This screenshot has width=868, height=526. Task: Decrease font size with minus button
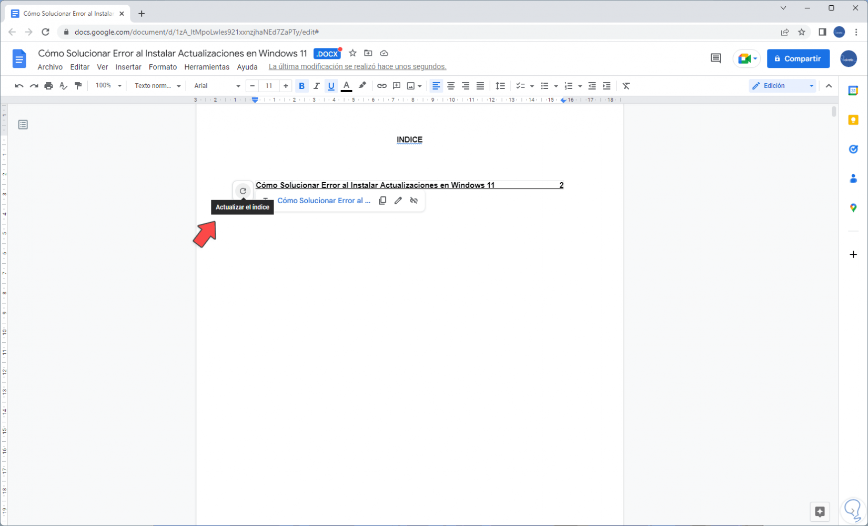[x=253, y=86]
